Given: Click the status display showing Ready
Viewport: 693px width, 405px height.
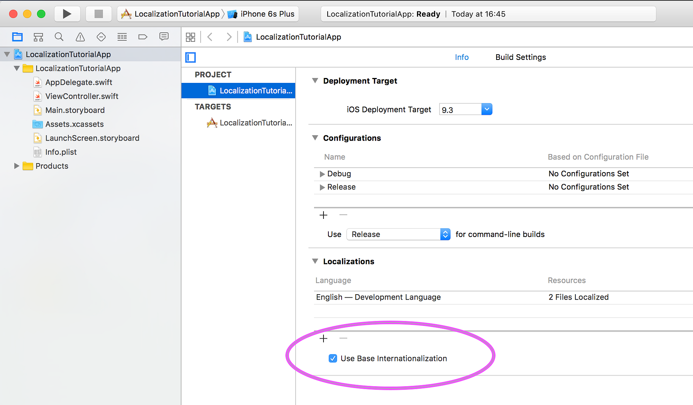Looking at the screenshot, I should [488, 14].
